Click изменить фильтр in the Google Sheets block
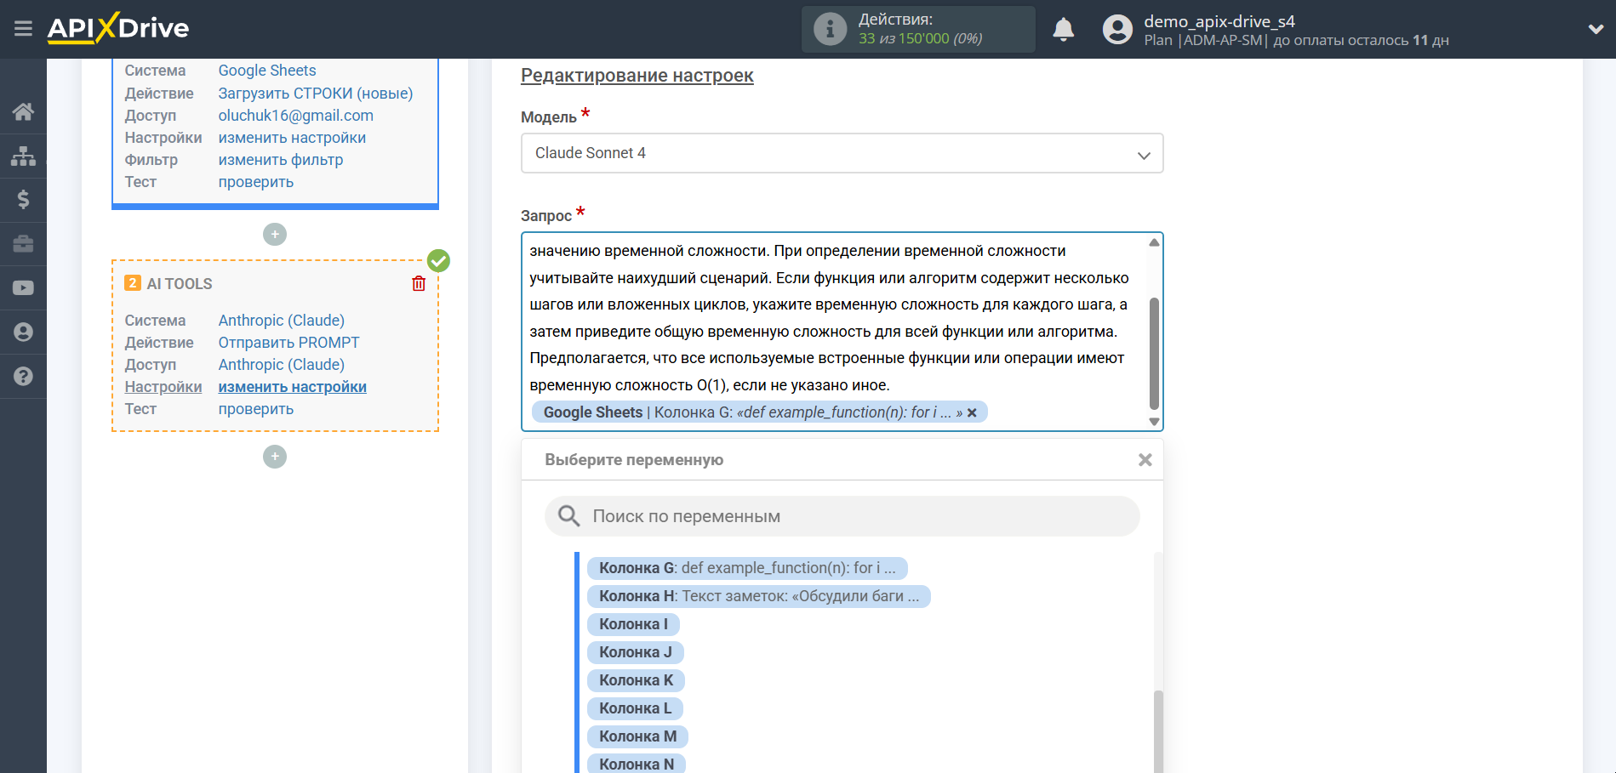Image resolution: width=1616 pixels, height=773 pixels. coord(281,159)
